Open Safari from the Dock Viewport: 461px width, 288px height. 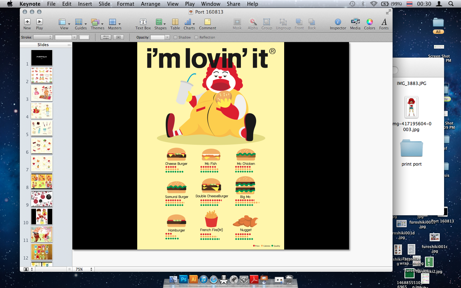214,279
